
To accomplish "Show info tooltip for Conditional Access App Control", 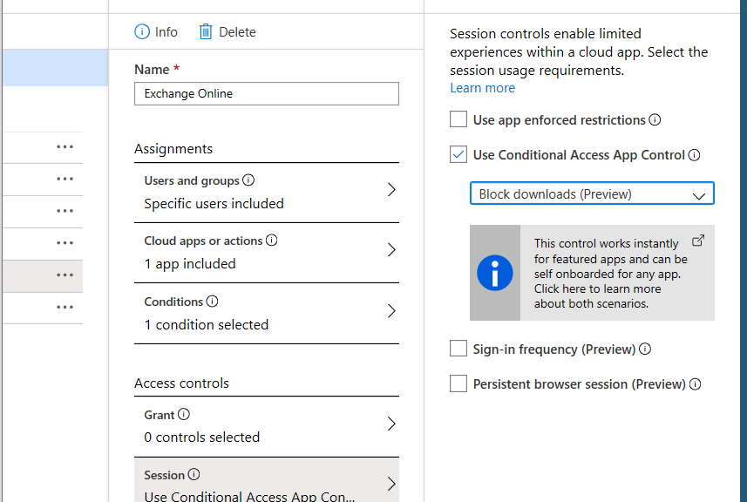I will 694,155.
